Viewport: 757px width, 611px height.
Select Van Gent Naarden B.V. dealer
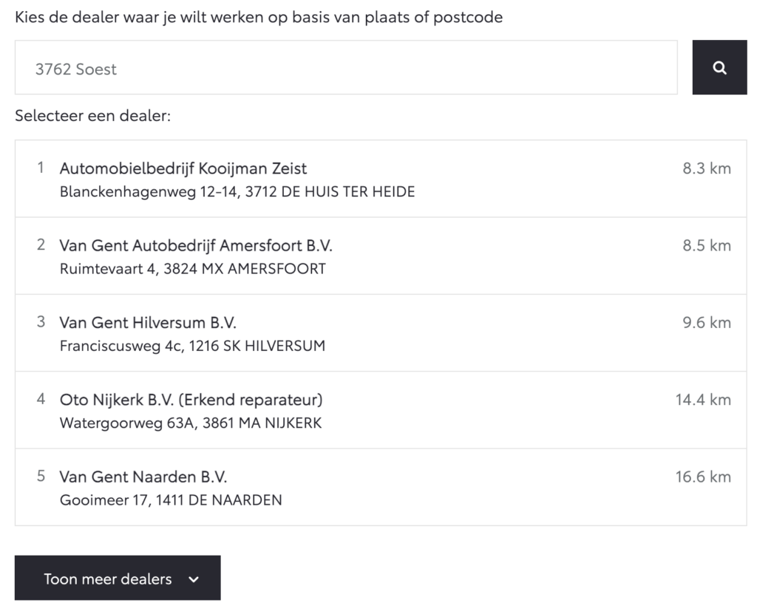pos(381,488)
